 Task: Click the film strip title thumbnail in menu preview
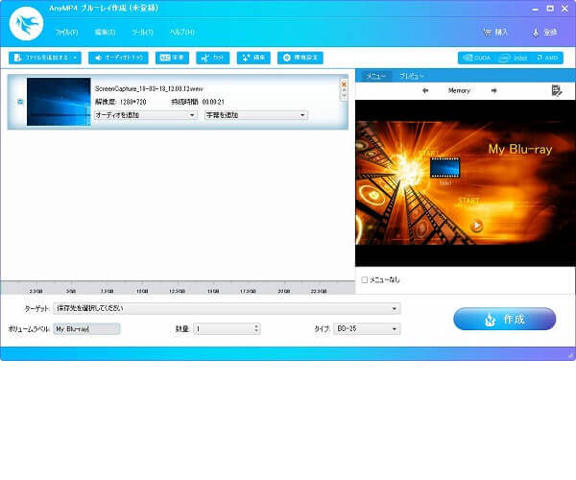(444, 167)
